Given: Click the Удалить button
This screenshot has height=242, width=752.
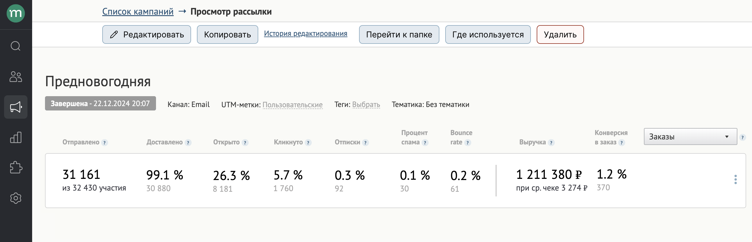Looking at the screenshot, I should 560,34.
